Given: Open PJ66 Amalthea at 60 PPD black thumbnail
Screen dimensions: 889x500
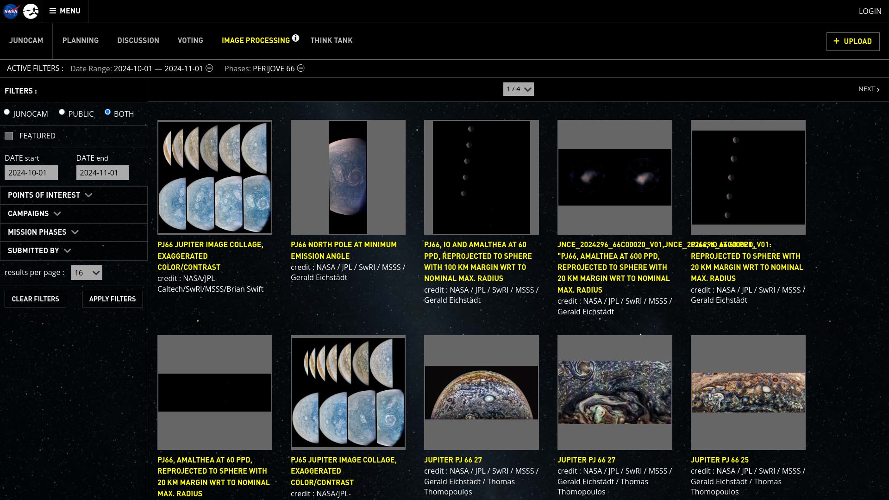Looking at the screenshot, I should click(x=215, y=393).
